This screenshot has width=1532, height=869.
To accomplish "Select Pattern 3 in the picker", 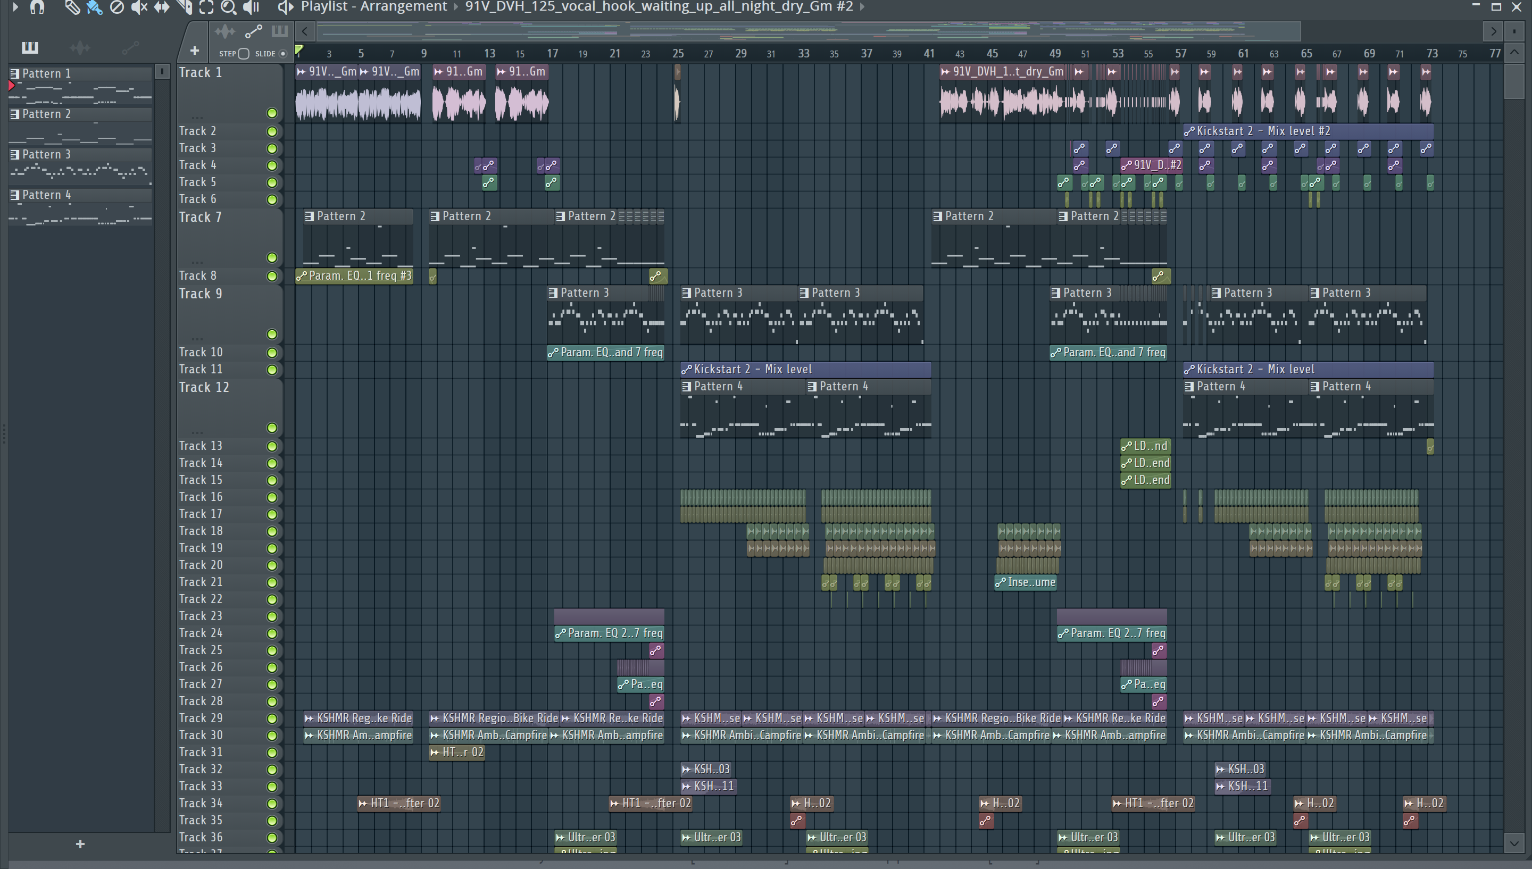I will (80, 155).
